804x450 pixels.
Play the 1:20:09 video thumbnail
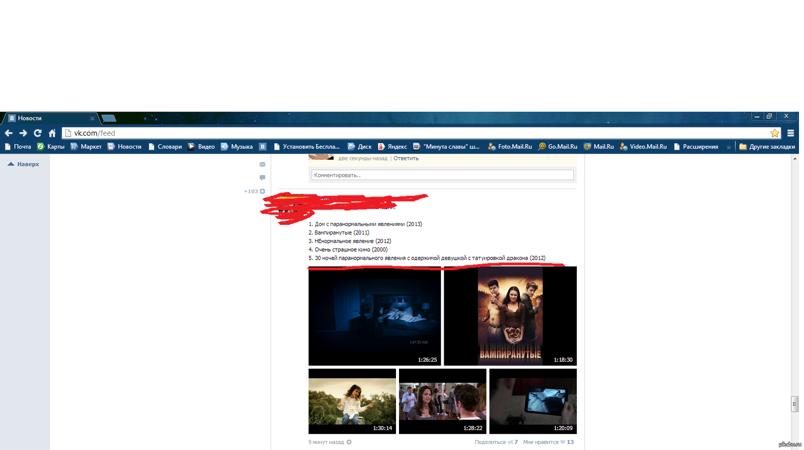(533, 401)
